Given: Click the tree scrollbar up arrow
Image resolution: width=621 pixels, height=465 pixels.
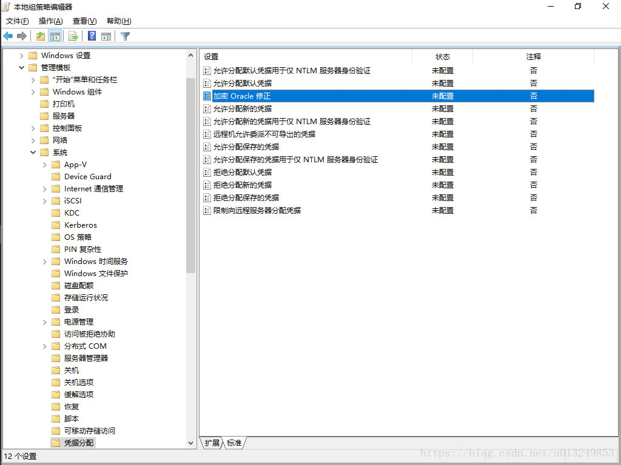Looking at the screenshot, I should coord(191,56).
